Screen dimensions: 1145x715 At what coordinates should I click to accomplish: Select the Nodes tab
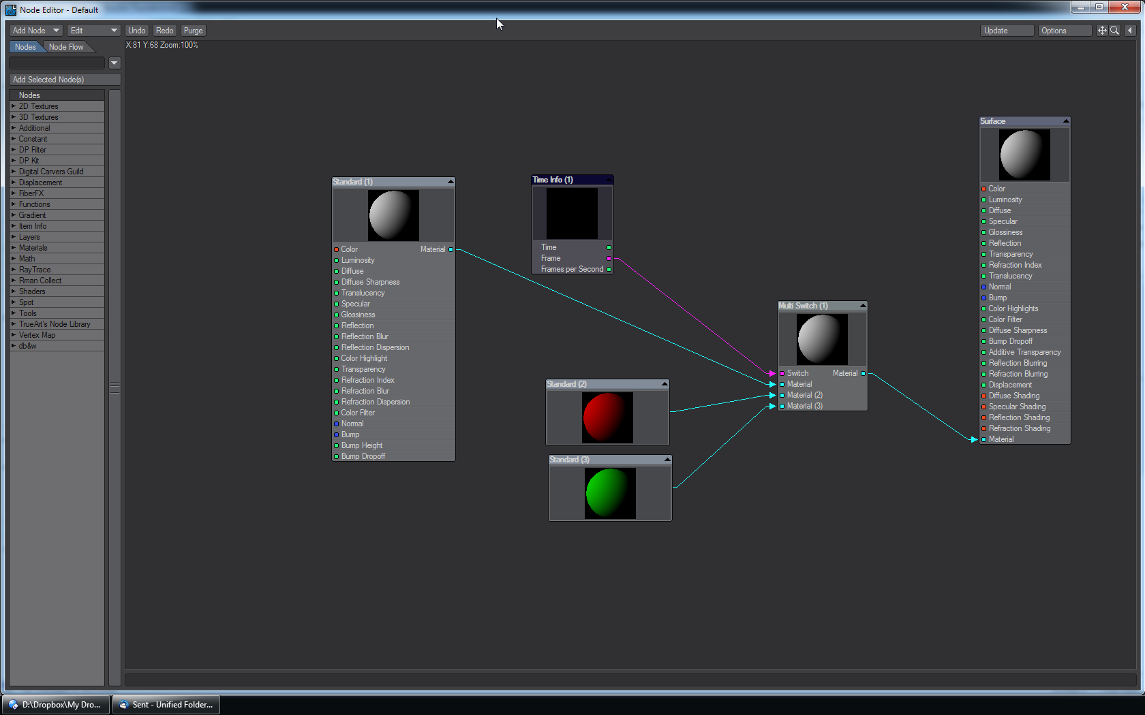pyautogui.click(x=25, y=47)
